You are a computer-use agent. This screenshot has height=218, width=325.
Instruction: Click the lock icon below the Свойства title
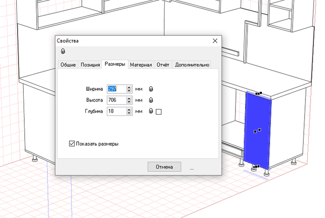tap(62, 51)
